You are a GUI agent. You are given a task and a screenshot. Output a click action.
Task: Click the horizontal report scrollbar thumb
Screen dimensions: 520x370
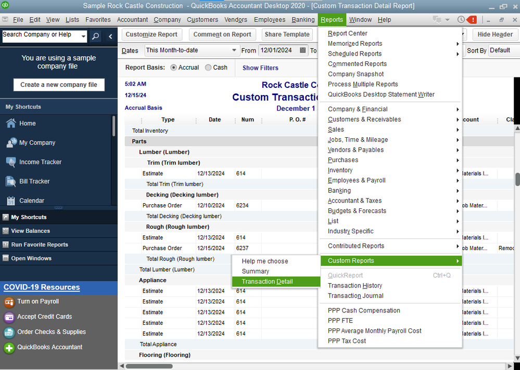(149, 366)
